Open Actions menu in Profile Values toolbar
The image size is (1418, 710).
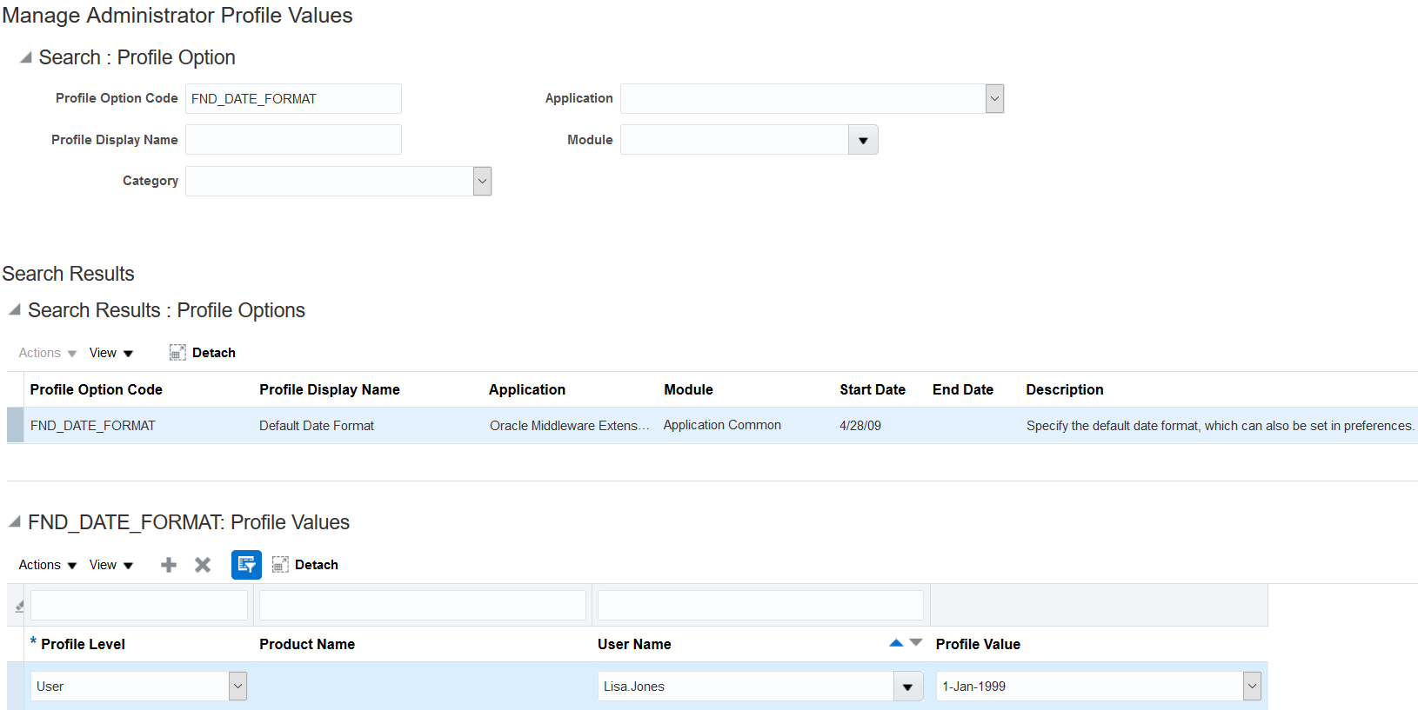pyautogui.click(x=48, y=565)
